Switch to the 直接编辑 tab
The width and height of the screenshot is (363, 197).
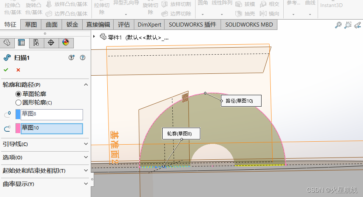(x=98, y=25)
